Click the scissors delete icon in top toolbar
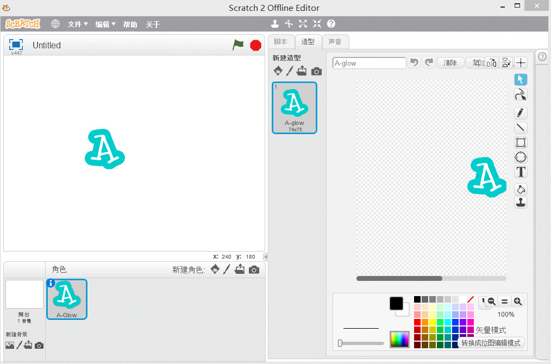This screenshot has width=551, height=364. click(289, 24)
